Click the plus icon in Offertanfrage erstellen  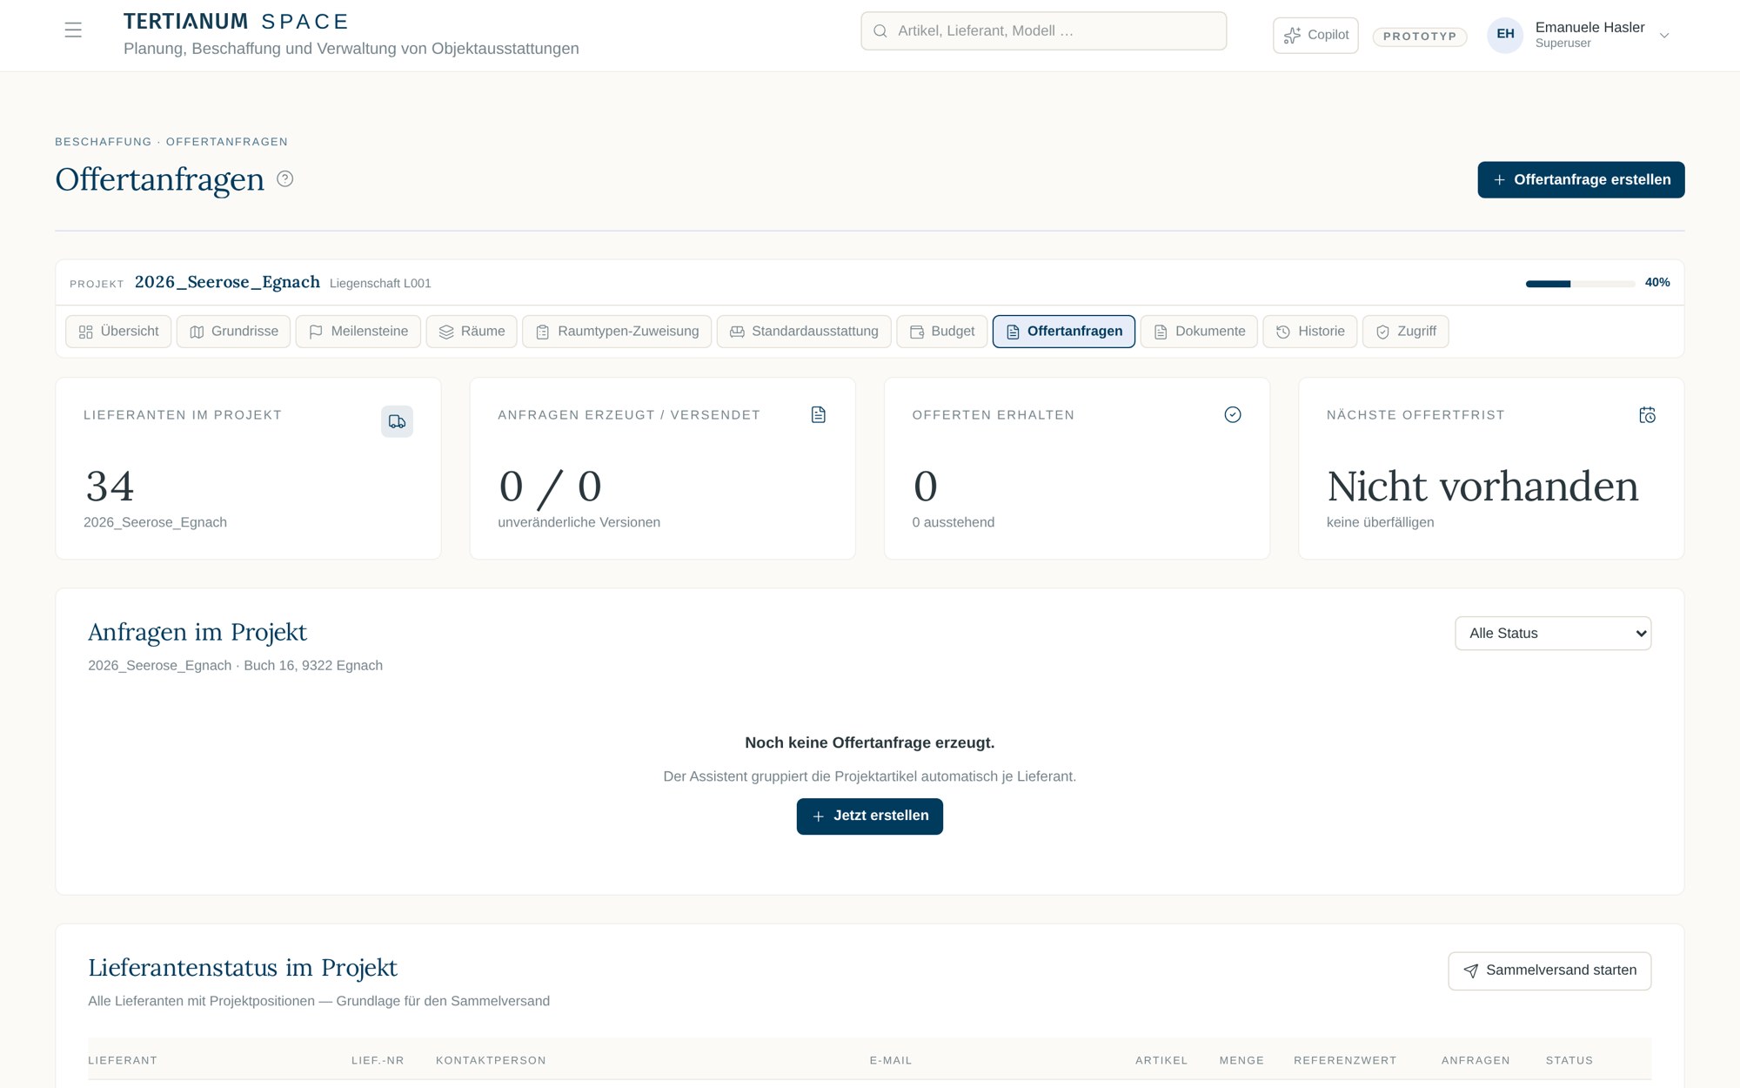coord(1499,180)
